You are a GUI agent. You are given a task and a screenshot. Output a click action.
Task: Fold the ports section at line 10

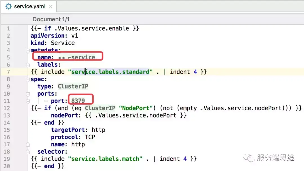point(28,94)
